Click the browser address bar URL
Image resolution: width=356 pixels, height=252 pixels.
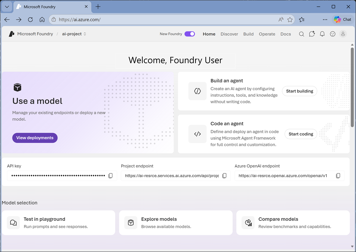(80, 20)
